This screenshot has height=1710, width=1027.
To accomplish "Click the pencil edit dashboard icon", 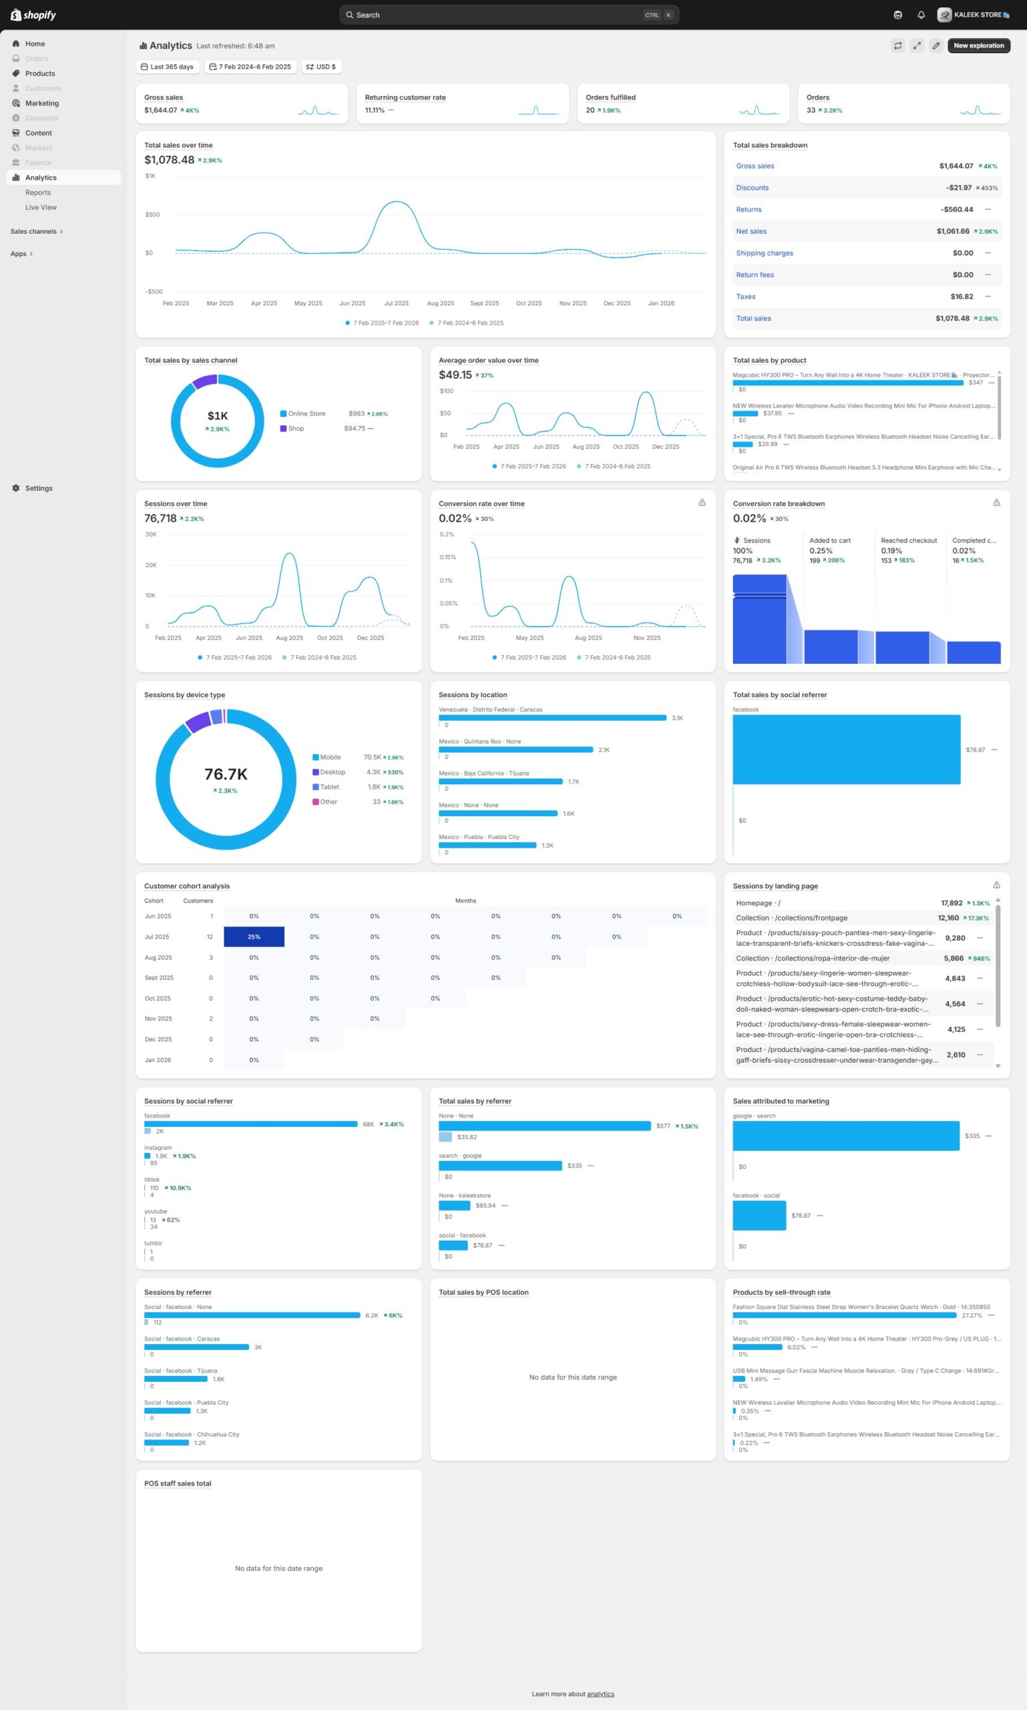I will [x=936, y=45].
